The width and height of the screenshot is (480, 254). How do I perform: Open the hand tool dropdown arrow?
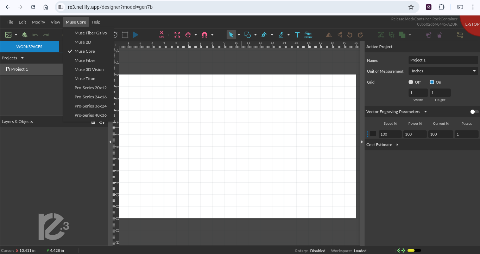coord(196,35)
